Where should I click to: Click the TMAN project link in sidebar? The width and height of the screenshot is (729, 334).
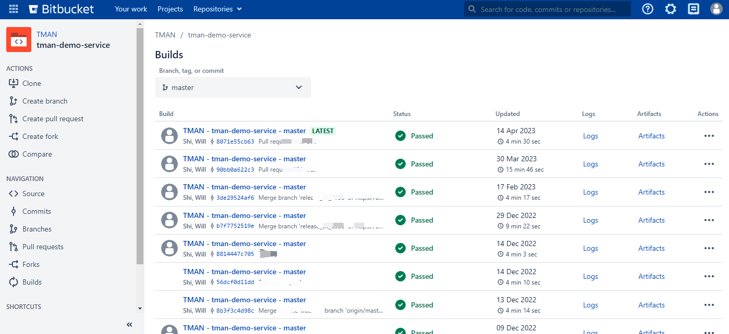pyautogui.click(x=47, y=34)
